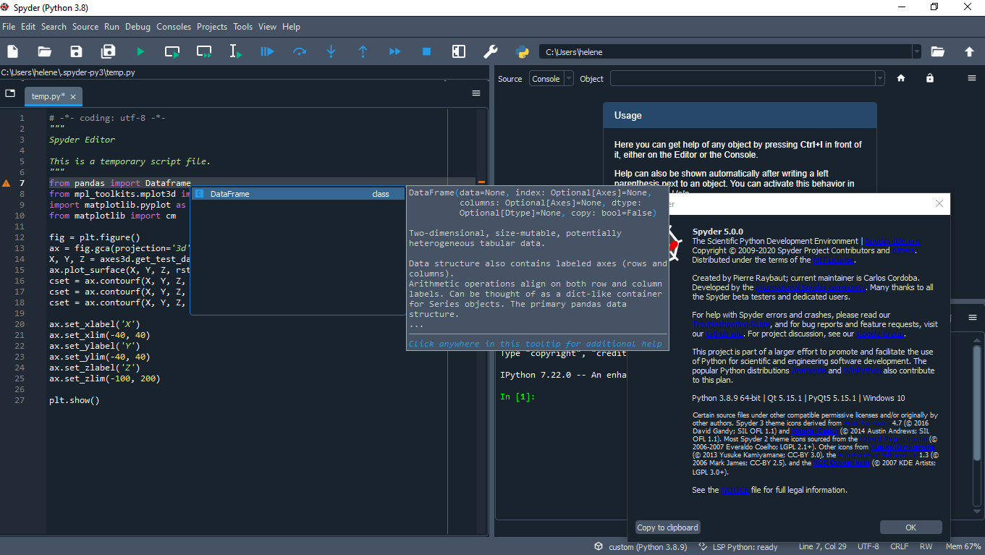Debug the file with the debugger icon

[267, 51]
